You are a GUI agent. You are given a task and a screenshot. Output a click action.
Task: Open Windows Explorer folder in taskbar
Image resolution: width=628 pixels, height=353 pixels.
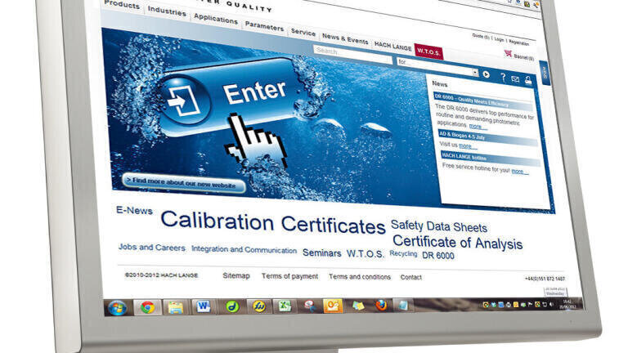click(176, 307)
